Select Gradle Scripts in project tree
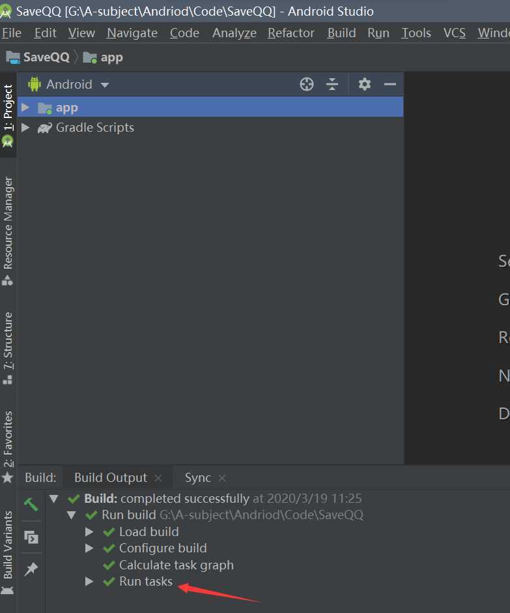The width and height of the screenshot is (510, 613). [95, 127]
